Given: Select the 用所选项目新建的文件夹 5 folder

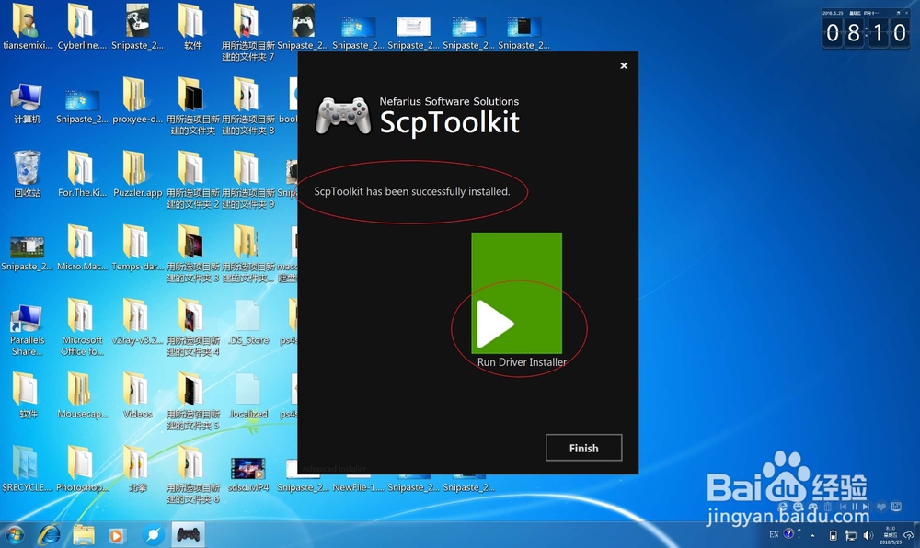Looking at the screenshot, I should [x=192, y=401].
